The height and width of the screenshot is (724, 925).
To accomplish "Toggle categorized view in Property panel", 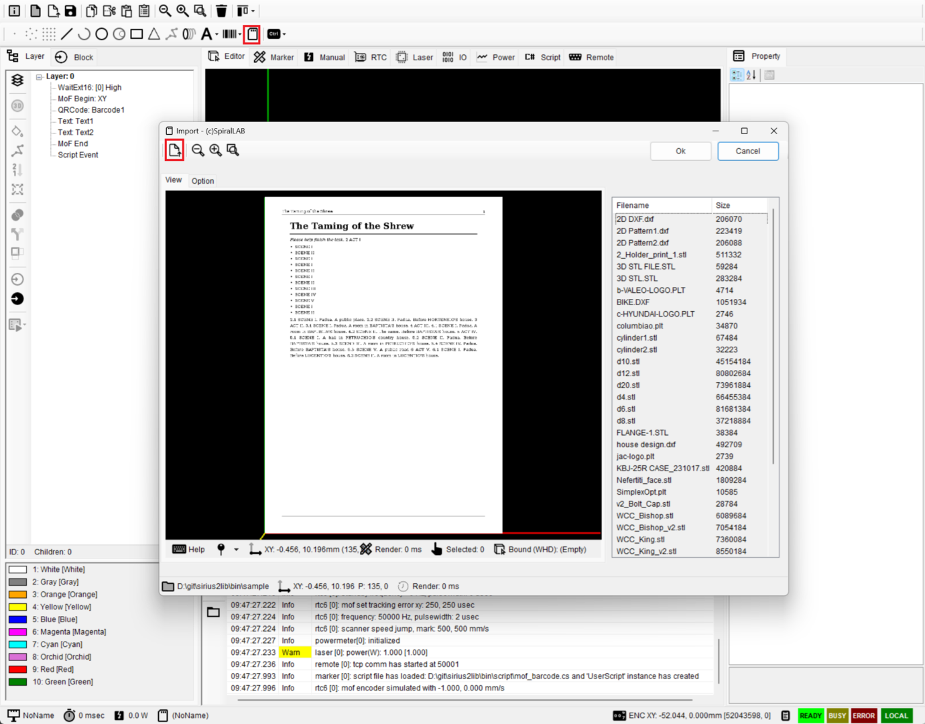I will click(737, 75).
